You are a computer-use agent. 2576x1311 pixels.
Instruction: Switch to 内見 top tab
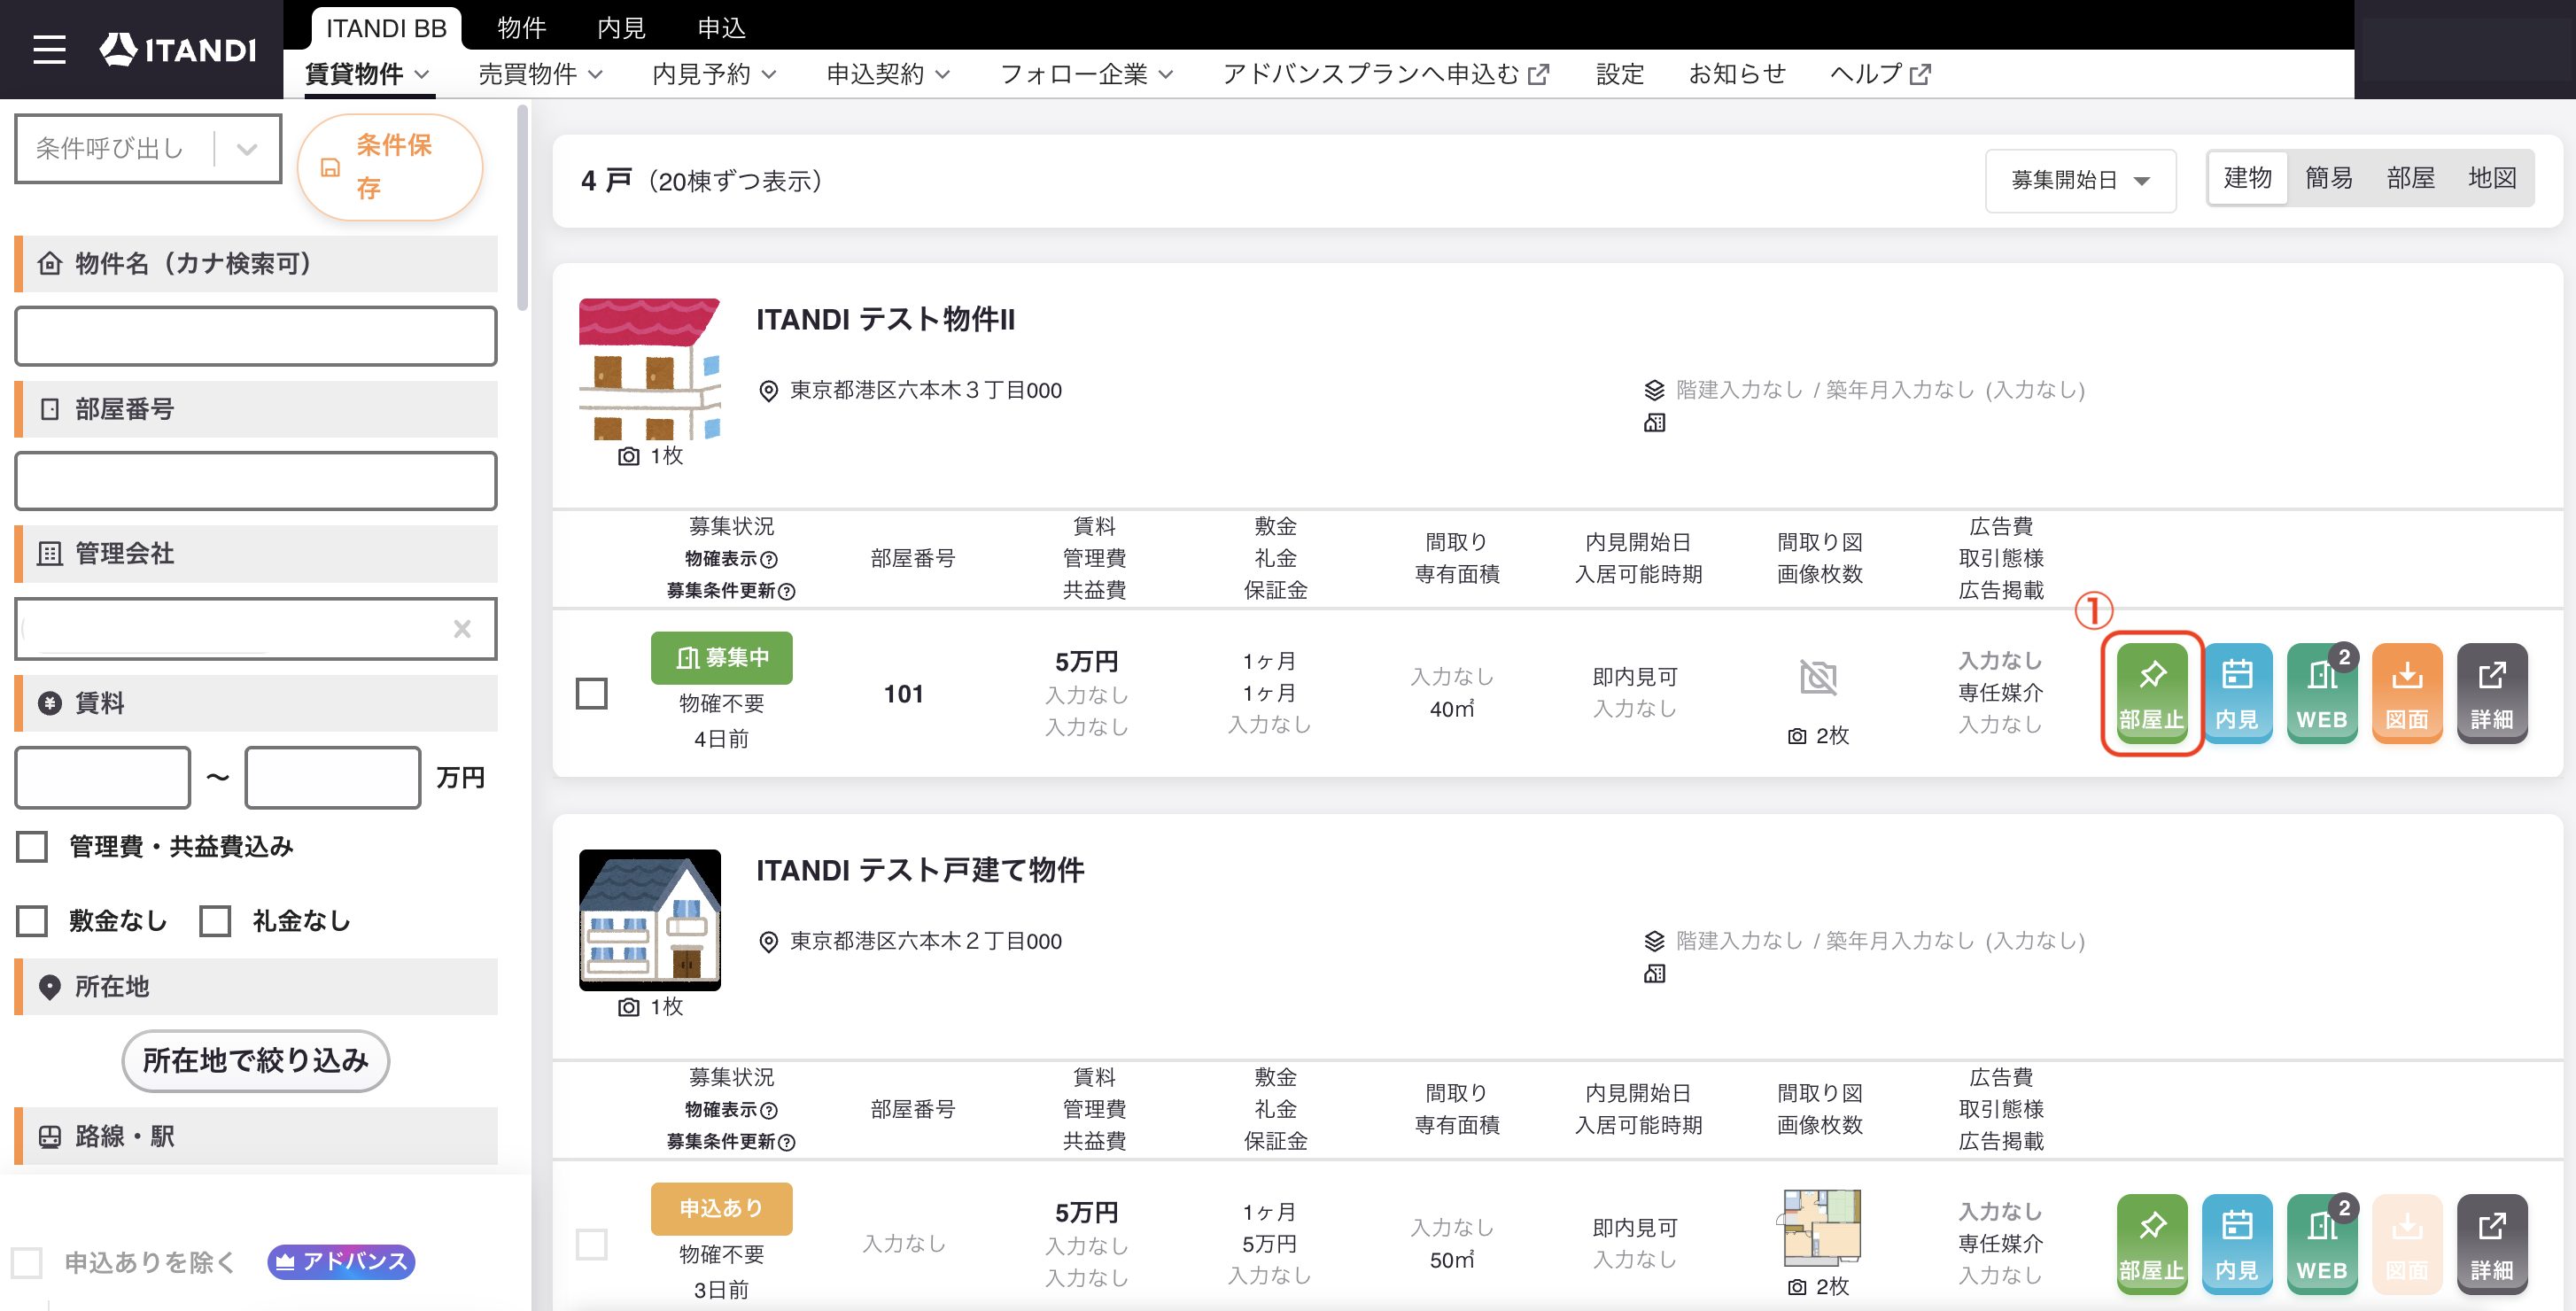pos(621,28)
